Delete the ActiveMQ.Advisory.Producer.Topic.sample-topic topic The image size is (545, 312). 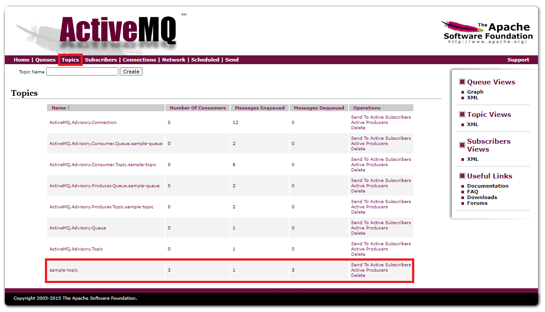(358, 212)
